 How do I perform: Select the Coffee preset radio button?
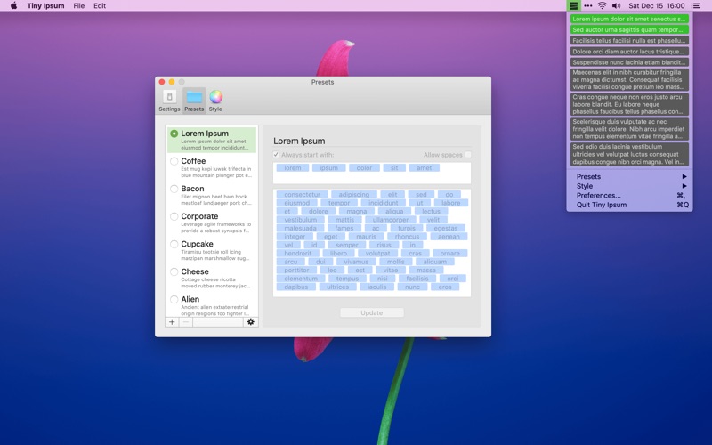(x=174, y=161)
